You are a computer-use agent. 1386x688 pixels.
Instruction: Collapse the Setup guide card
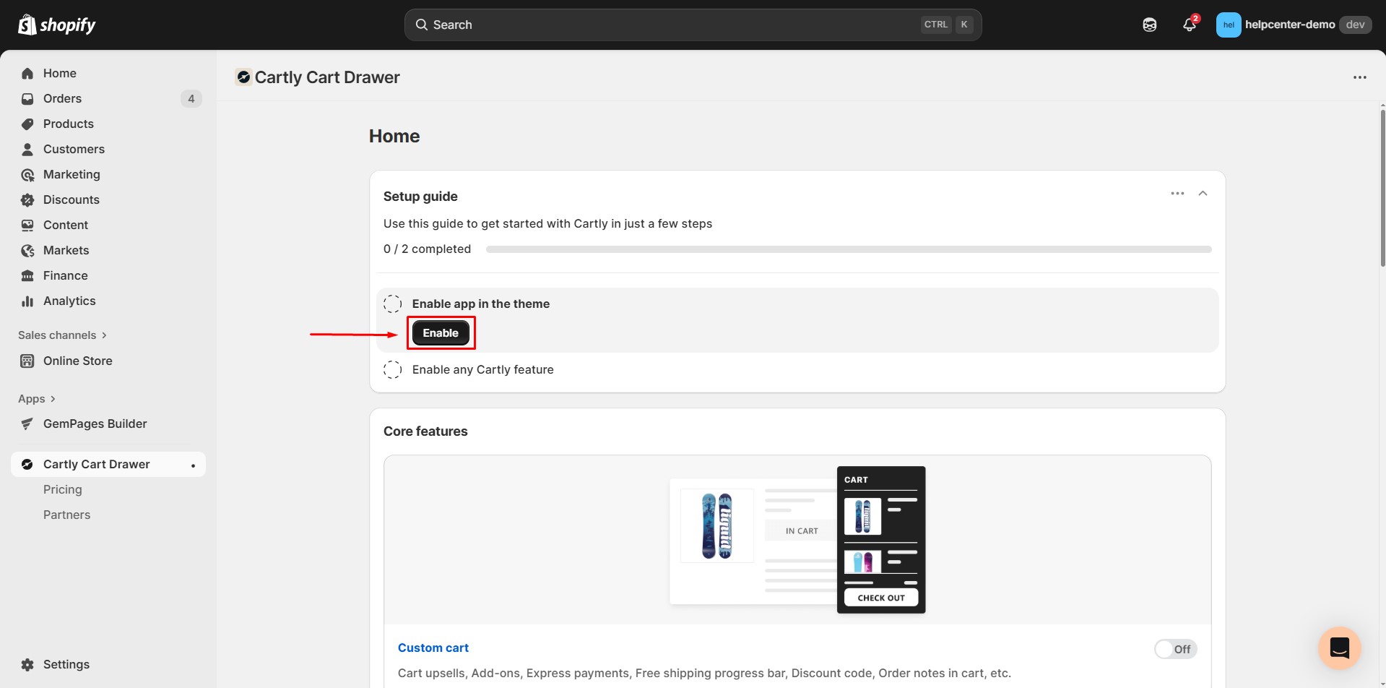tap(1203, 193)
